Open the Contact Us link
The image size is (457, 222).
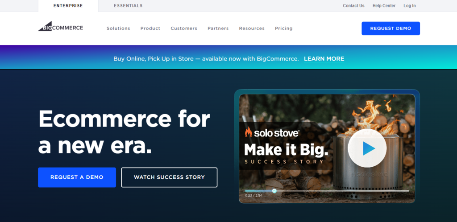pyautogui.click(x=353, y=6)
